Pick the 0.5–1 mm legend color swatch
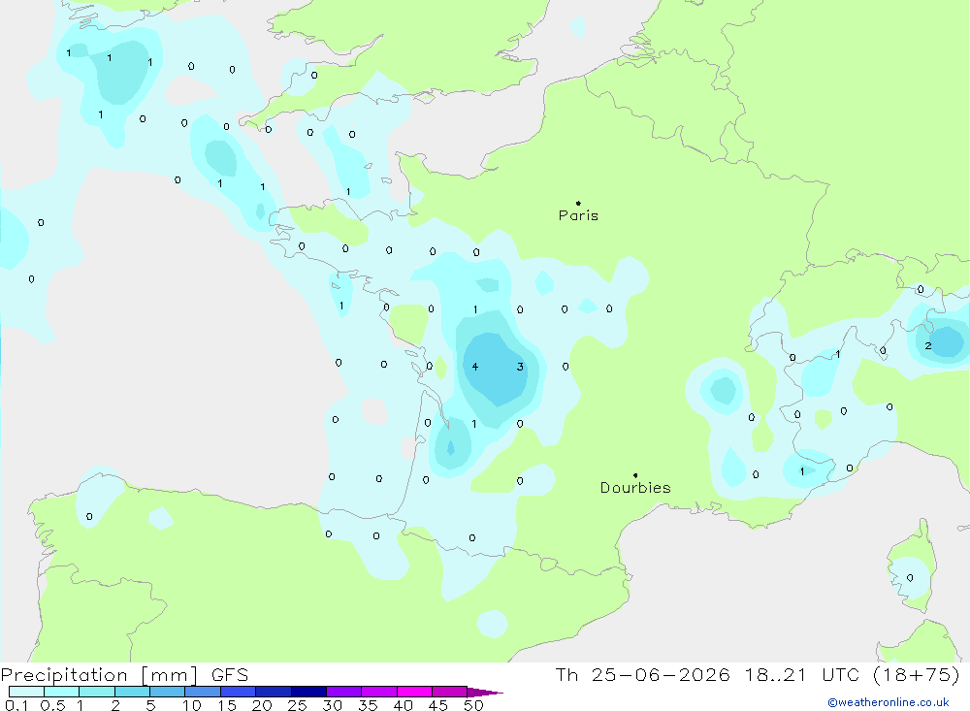970x711 pixels. [62, 692]
